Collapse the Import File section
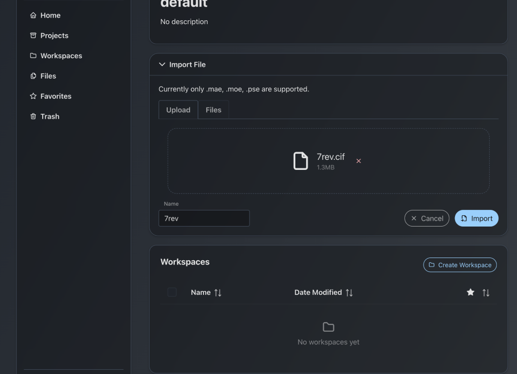 point(162,64)
